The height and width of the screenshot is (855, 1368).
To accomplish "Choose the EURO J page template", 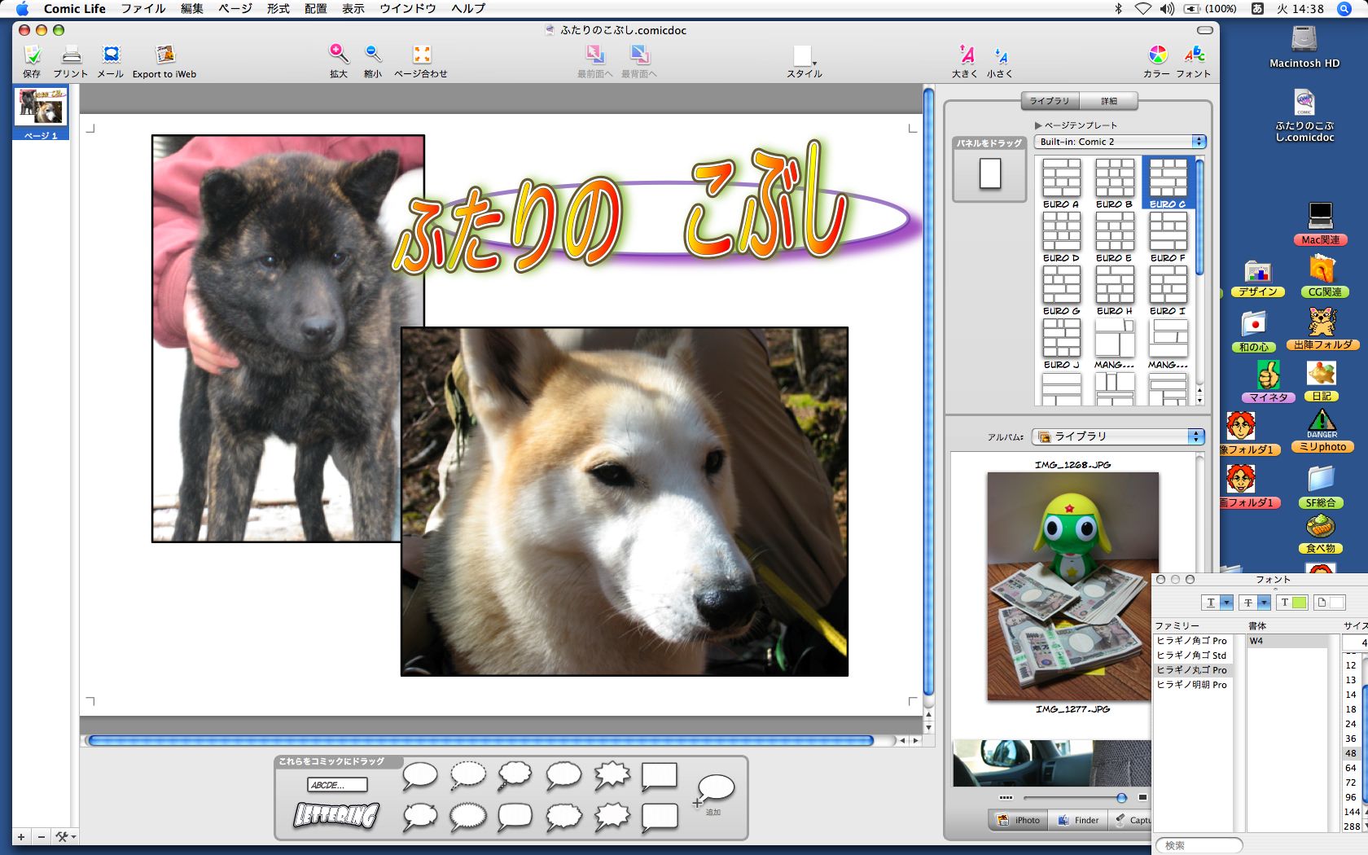I will click(1062, 344).
